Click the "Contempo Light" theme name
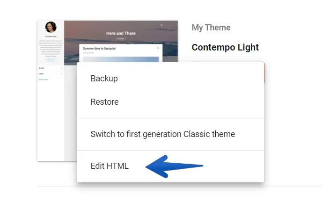 (x=225, y=47)
